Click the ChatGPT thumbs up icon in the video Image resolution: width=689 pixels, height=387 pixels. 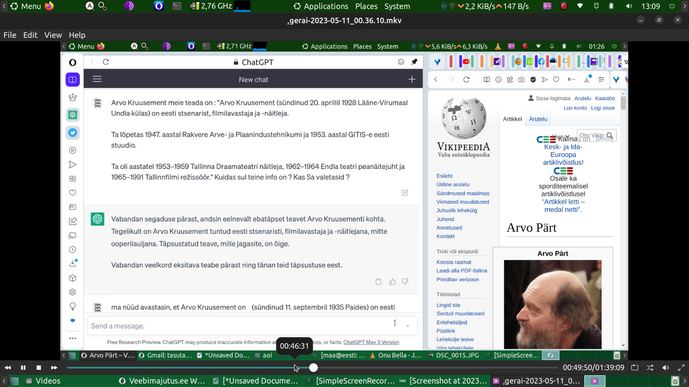392,282
